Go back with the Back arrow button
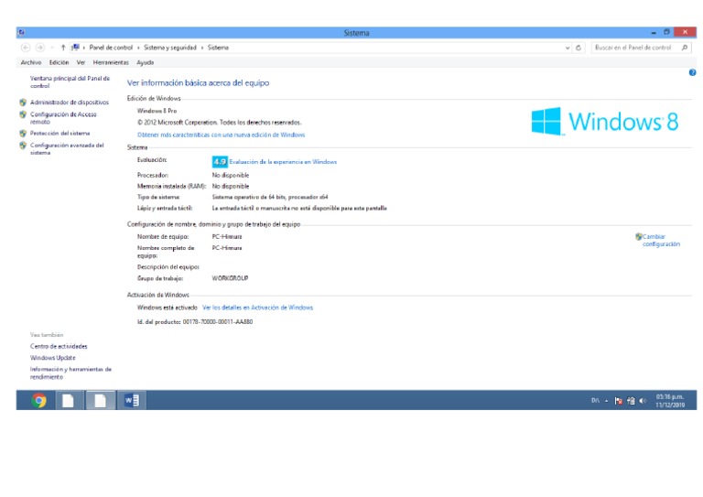703x497 pixels. (x=26, y=48)
